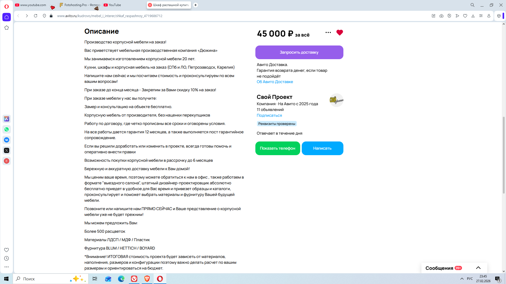Open downloads icon in address bar
This screenshot has width=506, height=284.
pyautogui.click(x=473, y=16)
